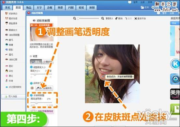Image resolution: width=180 pixels, height=127 pixels.
Task: Click the zoom-in magnifier icon
Action: [x=103, y=18]
